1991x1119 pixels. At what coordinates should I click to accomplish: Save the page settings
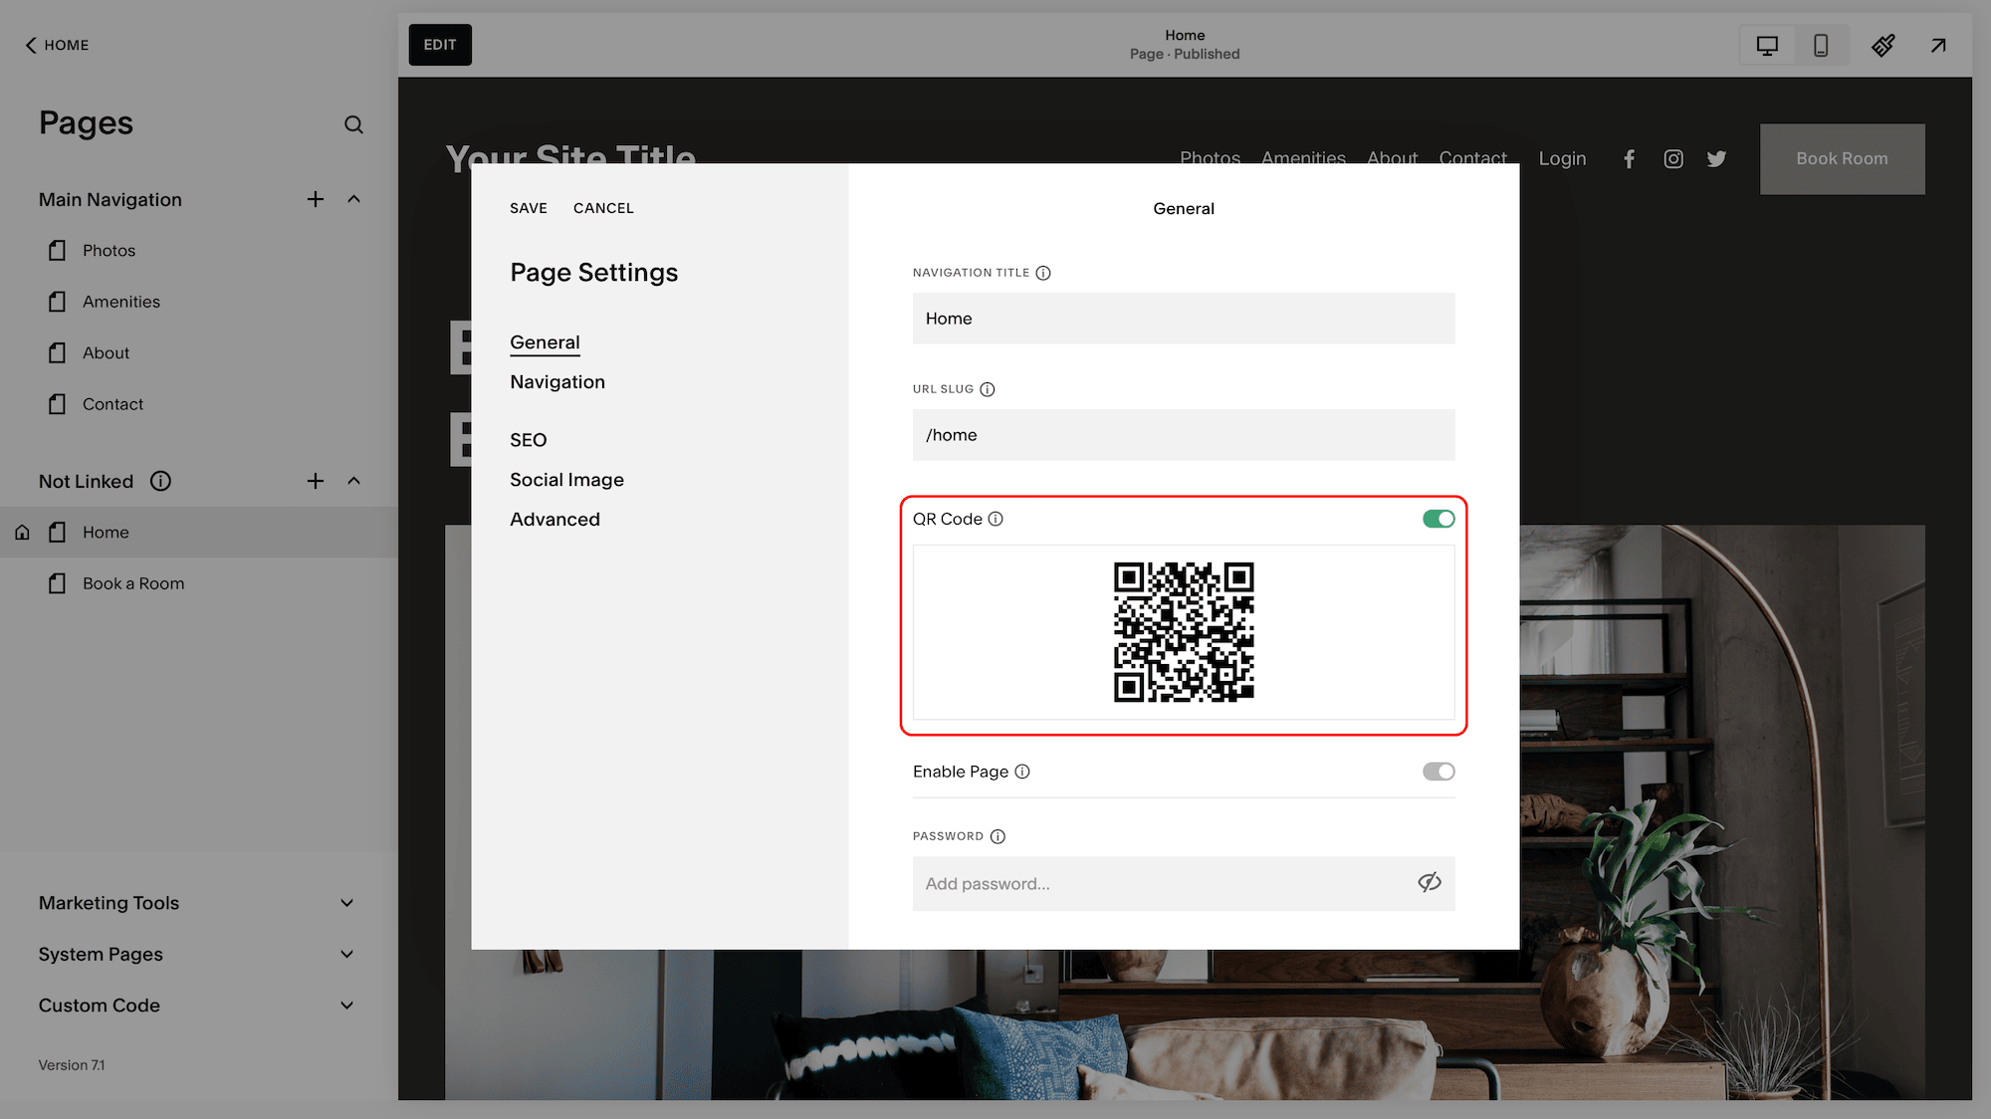(x=528, y=208)
